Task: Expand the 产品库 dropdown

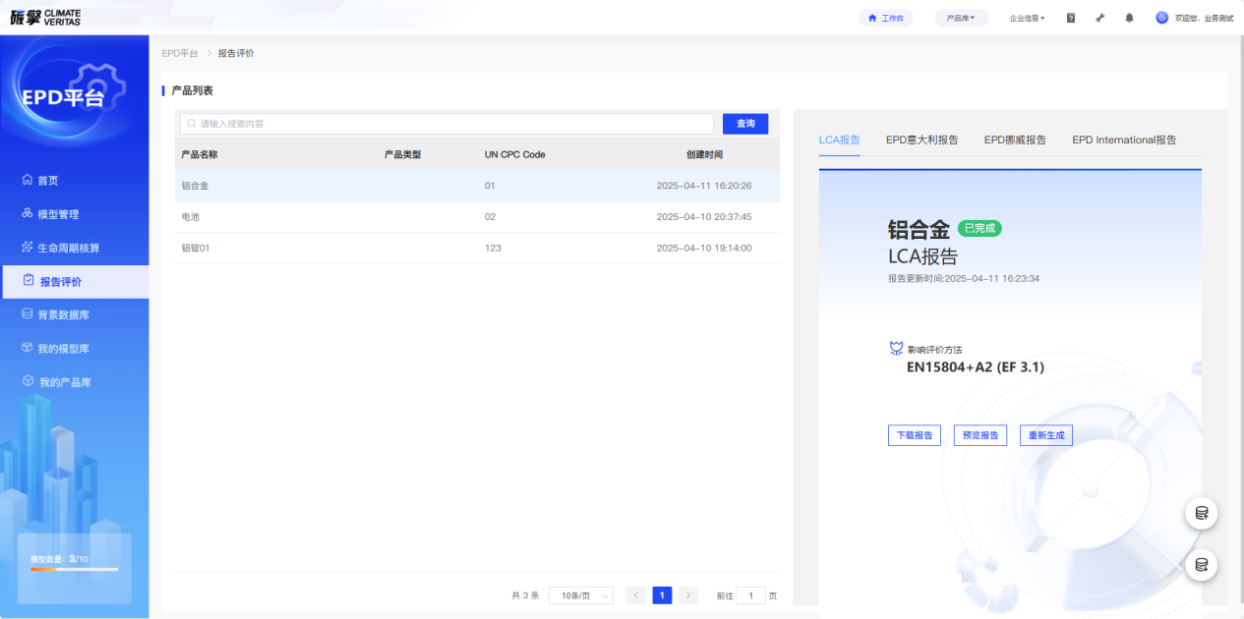Action: [x=960, y=18]
